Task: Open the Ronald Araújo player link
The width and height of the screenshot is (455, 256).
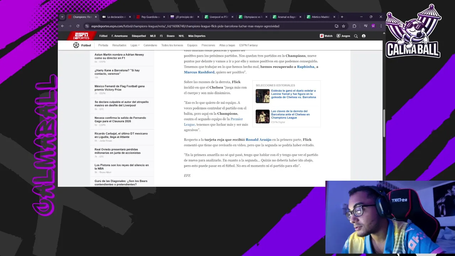Action: pos(258,140)
